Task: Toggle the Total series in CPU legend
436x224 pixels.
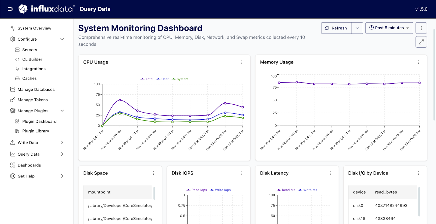Action: point(147,79)
